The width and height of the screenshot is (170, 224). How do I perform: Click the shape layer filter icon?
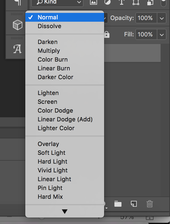point(136,2)
